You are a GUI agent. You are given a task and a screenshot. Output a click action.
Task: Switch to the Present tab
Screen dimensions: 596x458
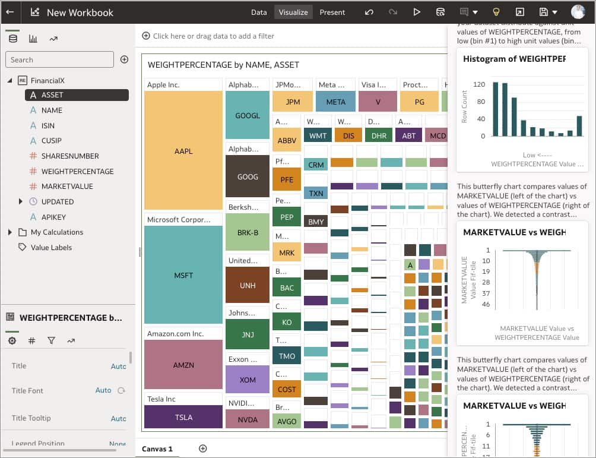[332, 12]
